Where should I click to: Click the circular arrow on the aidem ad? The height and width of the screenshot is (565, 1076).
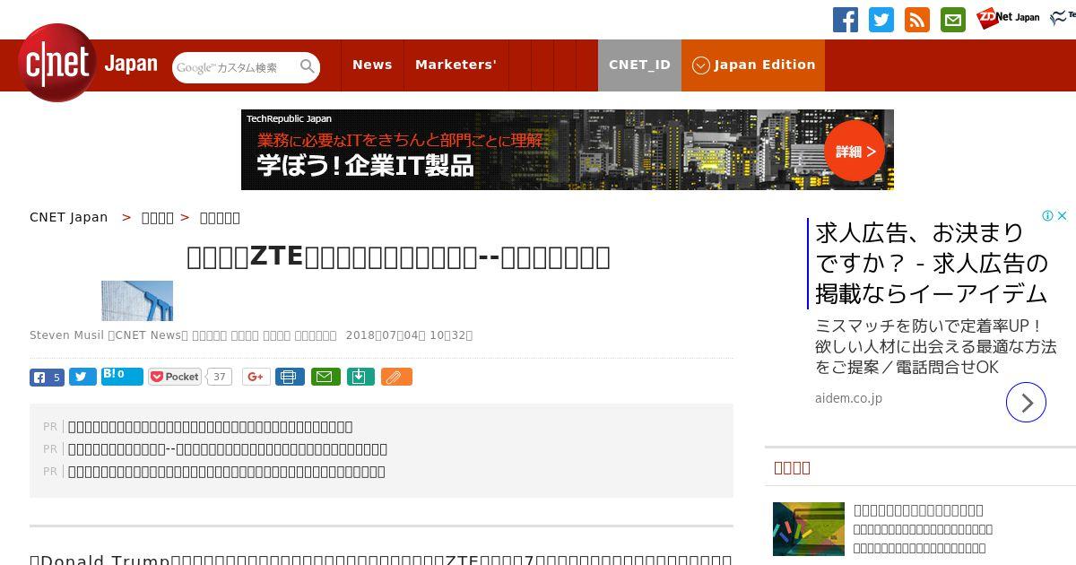1027,403
